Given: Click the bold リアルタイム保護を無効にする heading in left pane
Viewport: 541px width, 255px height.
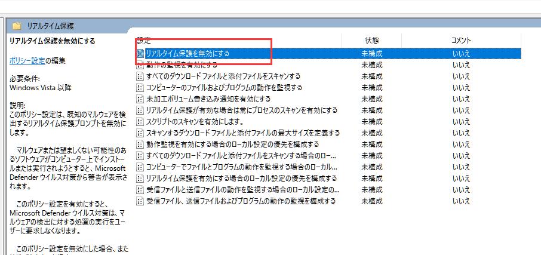Looking at the screenshot, I should pyautogui.click(x=53, y=41).
